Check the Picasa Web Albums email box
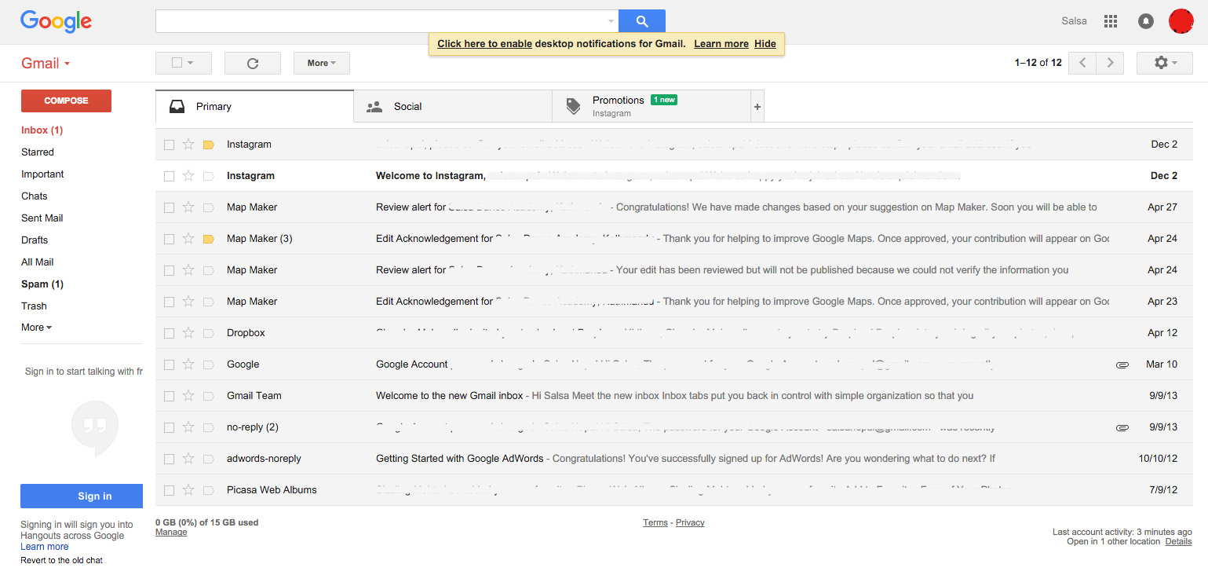The image size is (1208, 586). coord(169,490)
